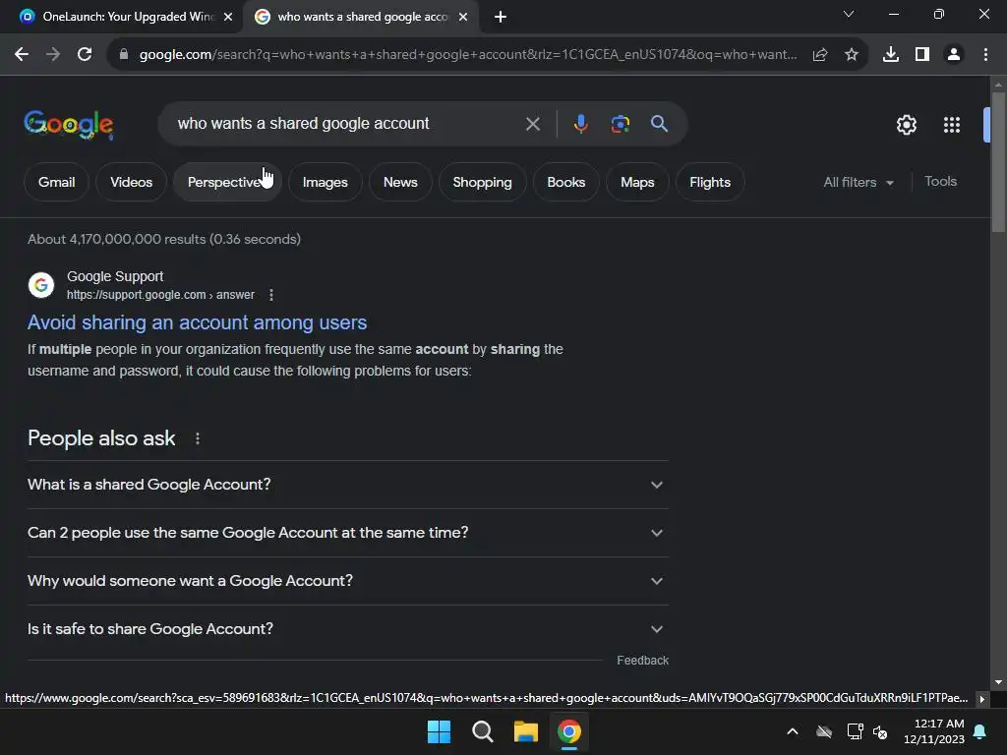Viewport: 1007px width, 755px height.
Task: Expand 'Why would someone want a Google Account?'
Action: 347,581
